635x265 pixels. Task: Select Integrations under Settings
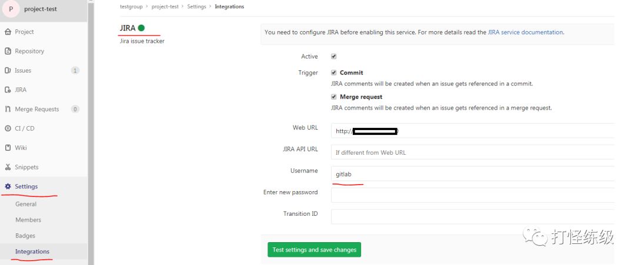[x=32, y=252]
